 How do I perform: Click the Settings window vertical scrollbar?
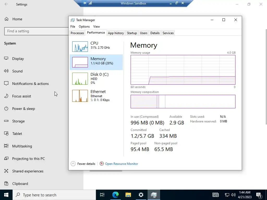click(266, 77)
